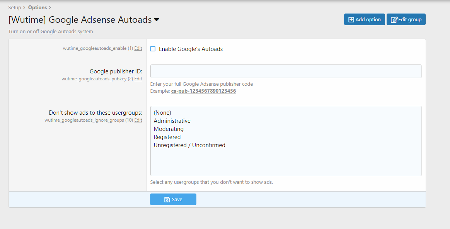The width and height of the screenshot is (450, 229).
Task: Click the "Google publisher ID:" label
Action: 116,71
